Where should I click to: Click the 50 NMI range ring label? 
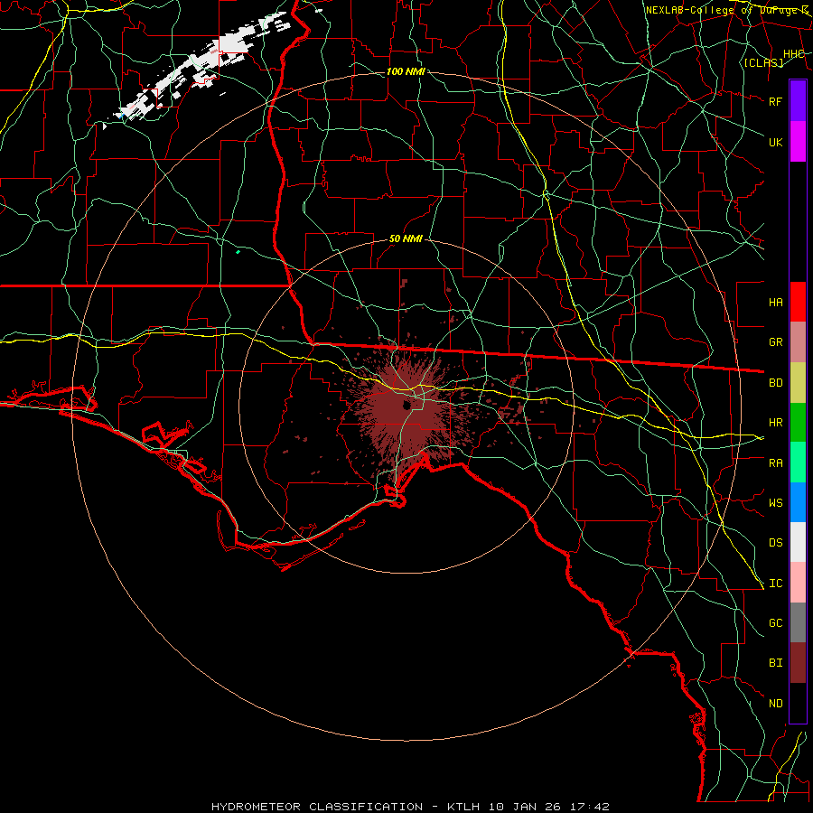pos(406,238)
